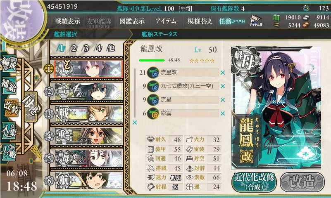
Task: Remove 流星改 with its X button
Action: [x=222, y=73]
